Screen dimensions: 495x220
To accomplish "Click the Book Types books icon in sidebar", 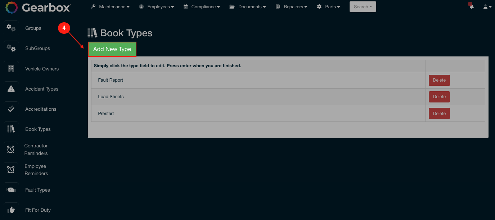I will 11,129.
